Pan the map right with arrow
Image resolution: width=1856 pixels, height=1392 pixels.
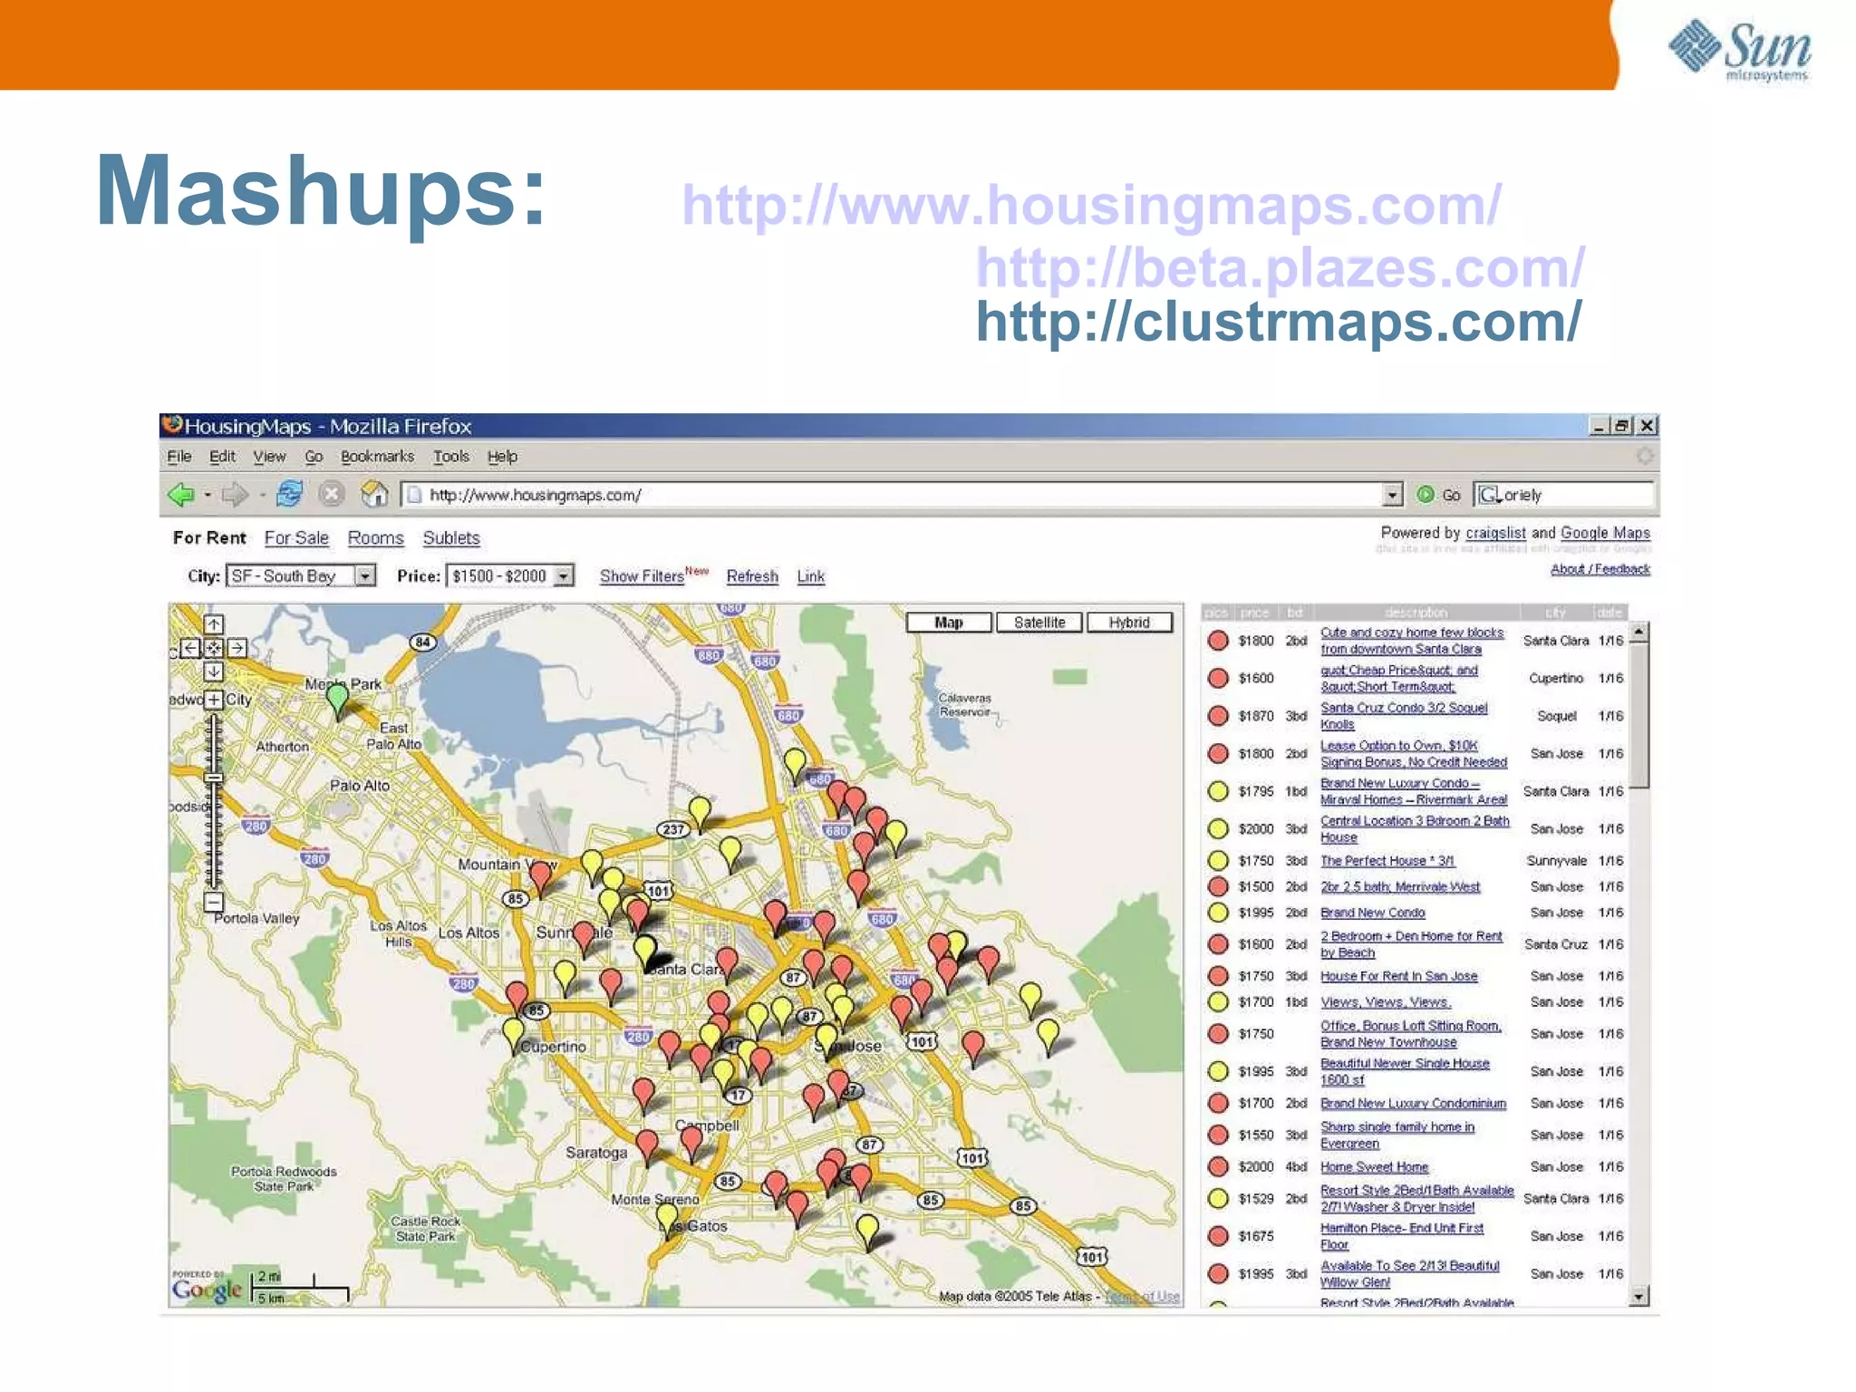pos(237,647)
